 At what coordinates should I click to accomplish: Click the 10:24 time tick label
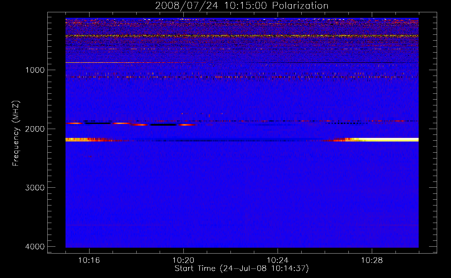[x=278, y=260]
